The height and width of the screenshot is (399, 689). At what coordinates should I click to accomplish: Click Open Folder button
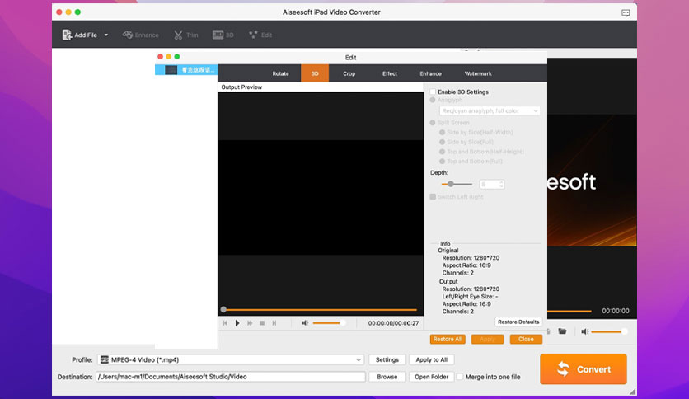coord(432,377)
